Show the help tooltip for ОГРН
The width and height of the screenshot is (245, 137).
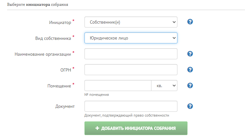point(190,70)
